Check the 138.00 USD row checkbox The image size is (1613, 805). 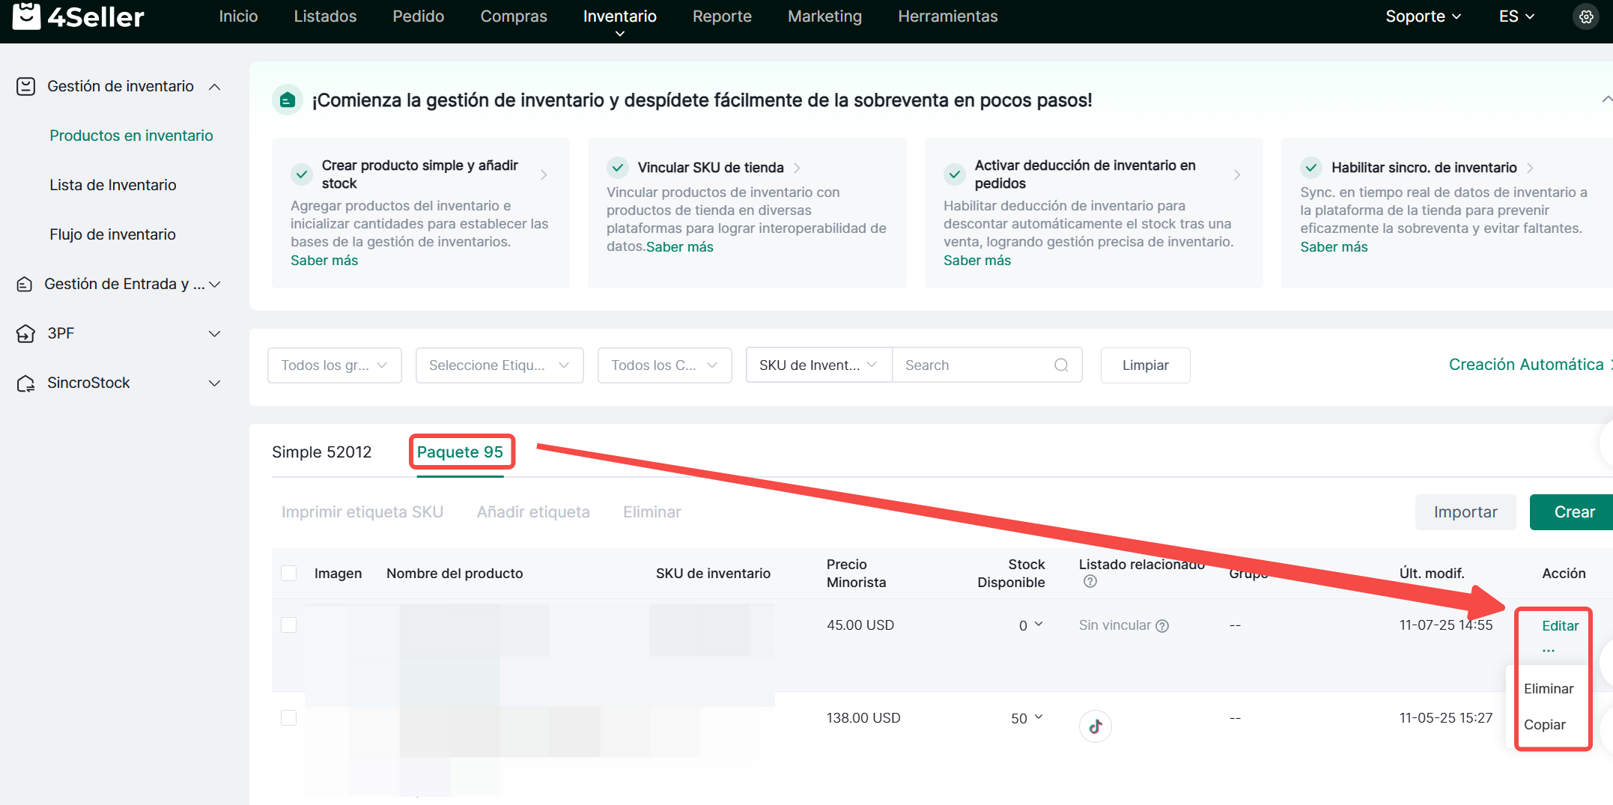point(288,718)
